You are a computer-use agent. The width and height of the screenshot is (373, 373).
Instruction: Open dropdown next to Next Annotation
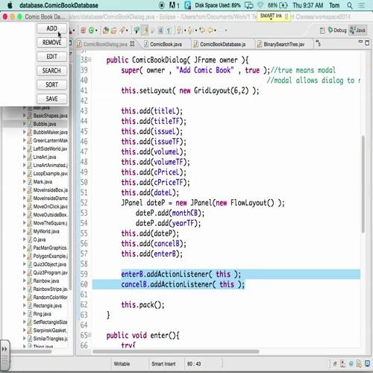(x=185, y=31)
